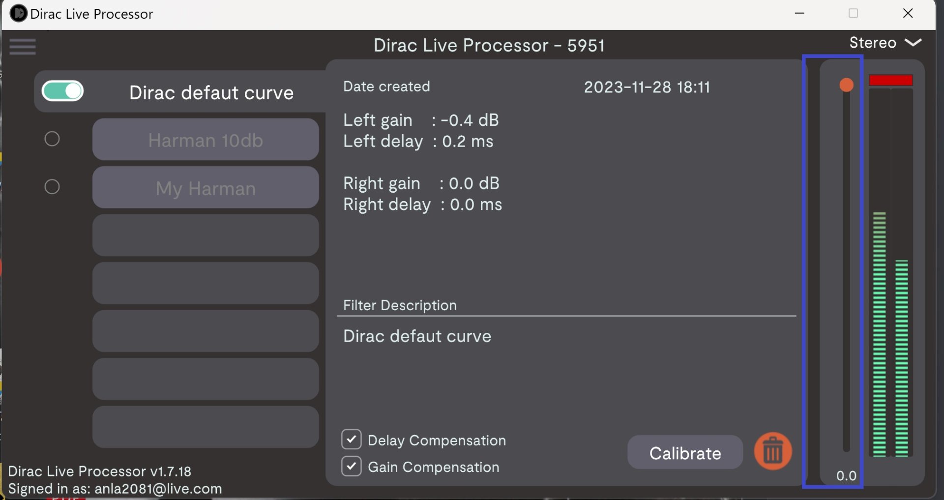Image resolution: width=944 pixels, height=500 pixels.
Task: Minimize the Dirac Live Processor window
Action: coord(800,13)
